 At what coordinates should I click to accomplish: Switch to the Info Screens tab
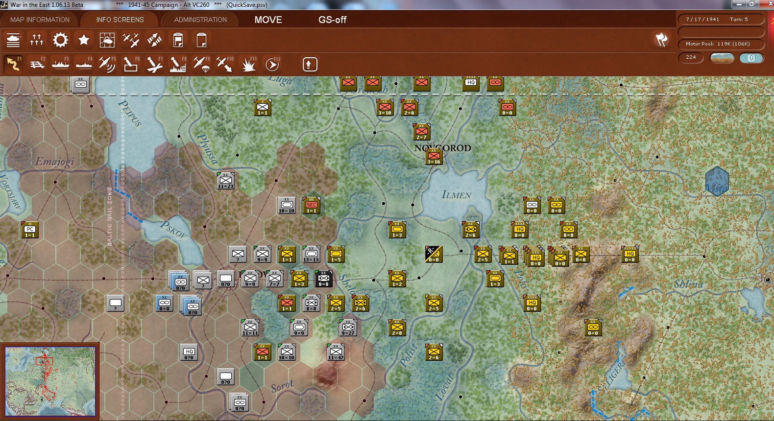[x=120, y=20]
